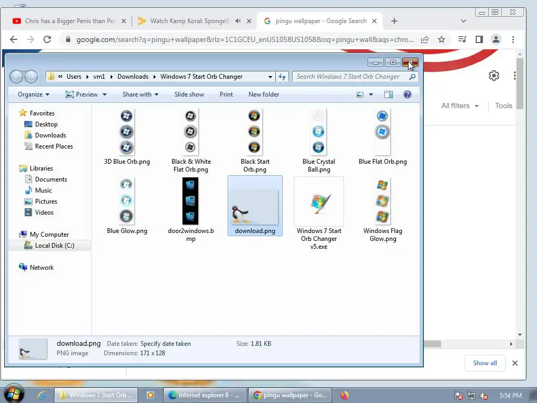The height and width of the screenshot is (403, 537).
Task: Open the 3D Blue Orb.png file
Action: pyautogui.click(x=127, y=137)
